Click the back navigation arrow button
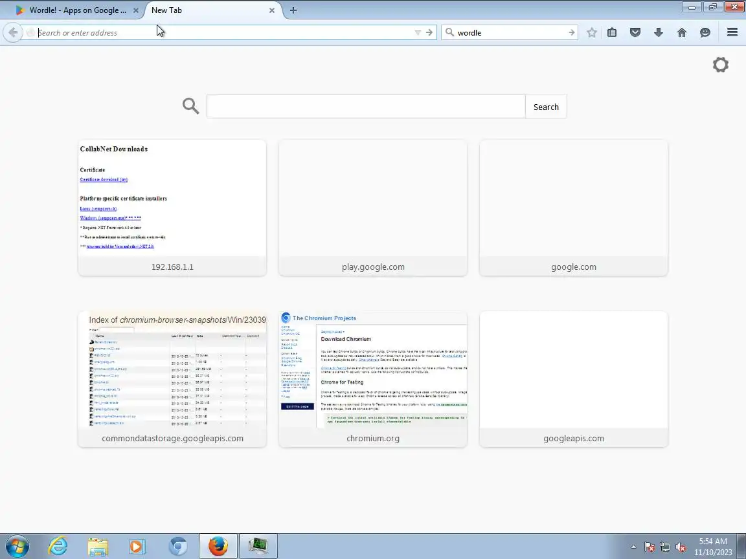This screenshot has width=746, height=559. (x=13, y=32)
